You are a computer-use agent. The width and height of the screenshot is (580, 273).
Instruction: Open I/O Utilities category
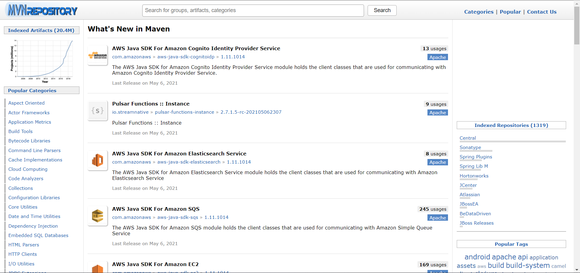[21, 264]
